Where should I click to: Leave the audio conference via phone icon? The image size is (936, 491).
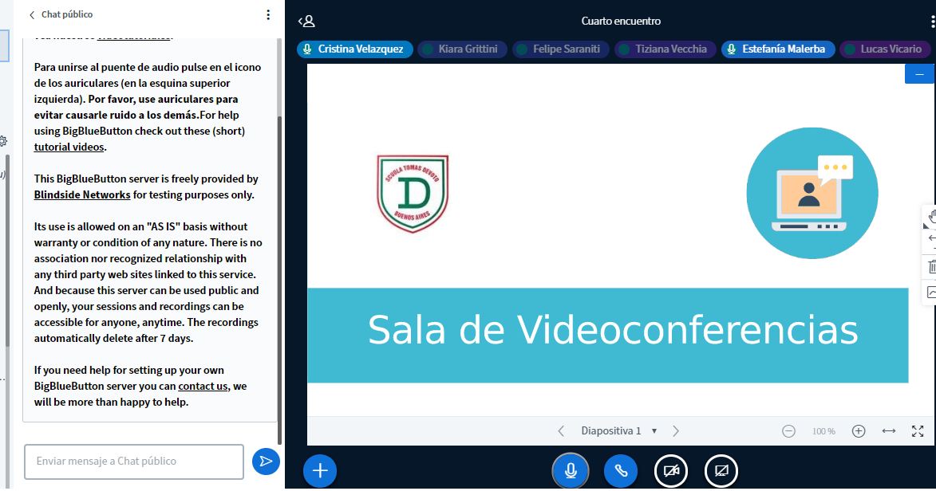point(621,471)
